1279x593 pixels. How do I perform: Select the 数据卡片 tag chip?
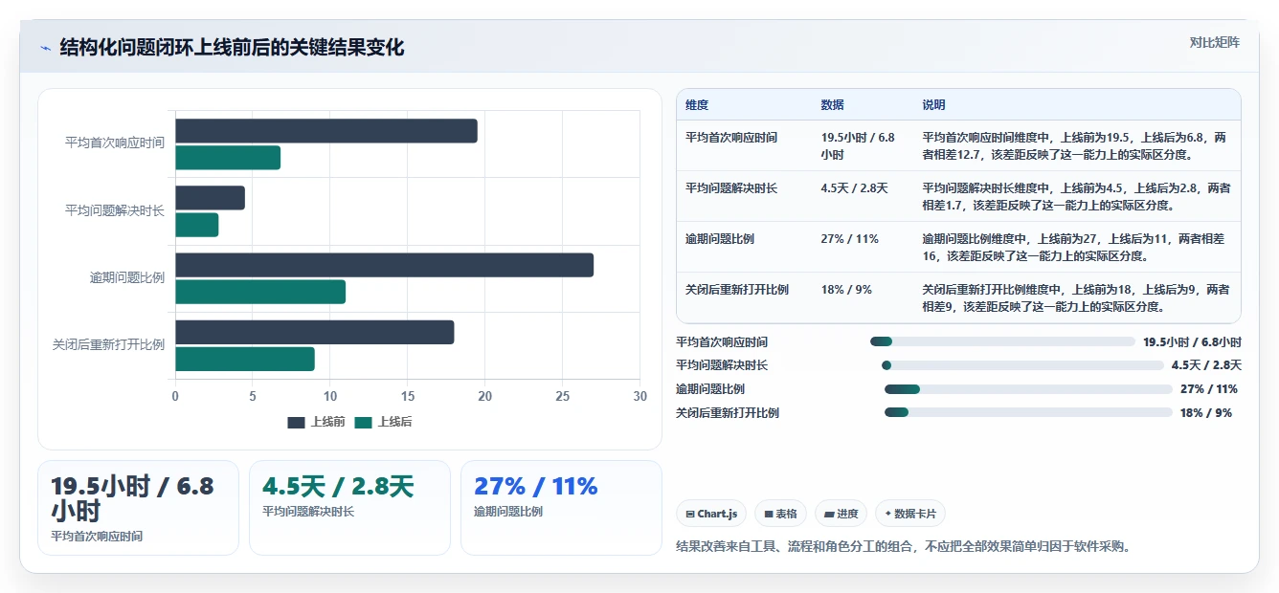[909, 514]
